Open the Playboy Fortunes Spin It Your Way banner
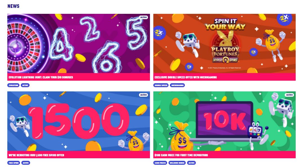Image resolution: width=303 pixels, height=167 pixels. 224,43
